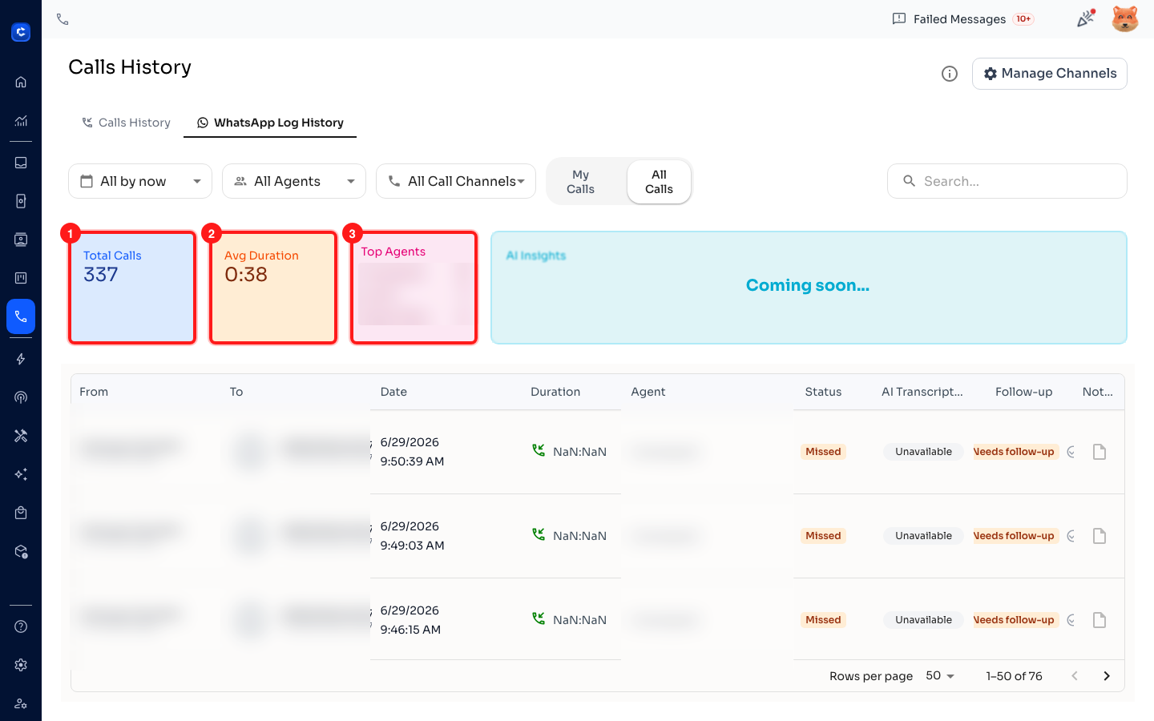This screenshot has height=721, width=1154.
Task: Click the incoming call icon on 9:46:15 AM row
Action: 539,618
